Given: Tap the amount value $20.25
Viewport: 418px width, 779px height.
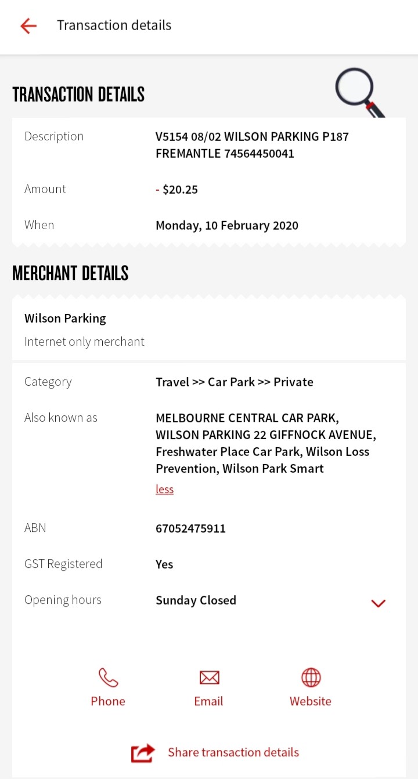Looking at the screenshot, I should [x=180, y=190].
